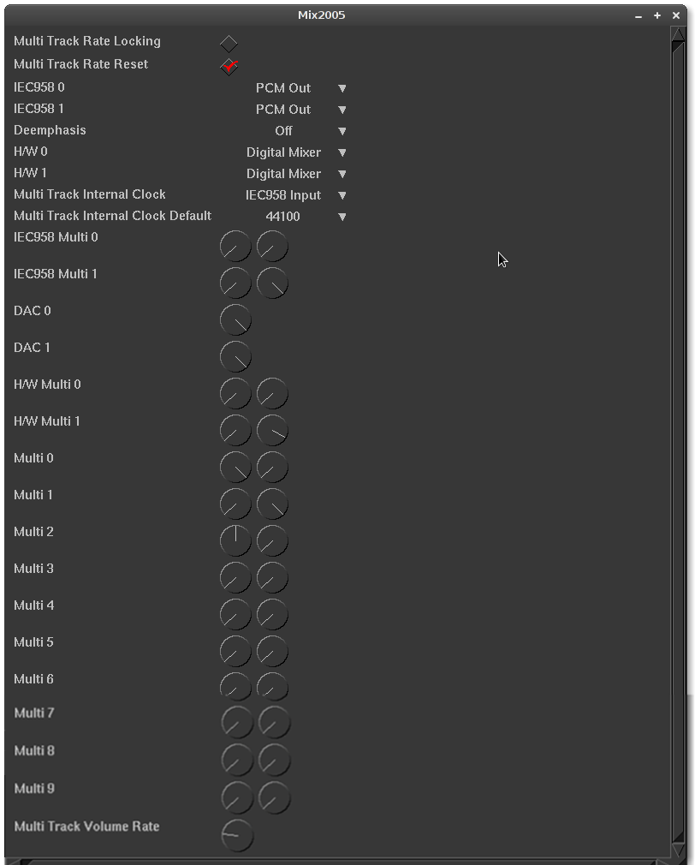Click the DAC 1 volume knob

coord(235,357)
